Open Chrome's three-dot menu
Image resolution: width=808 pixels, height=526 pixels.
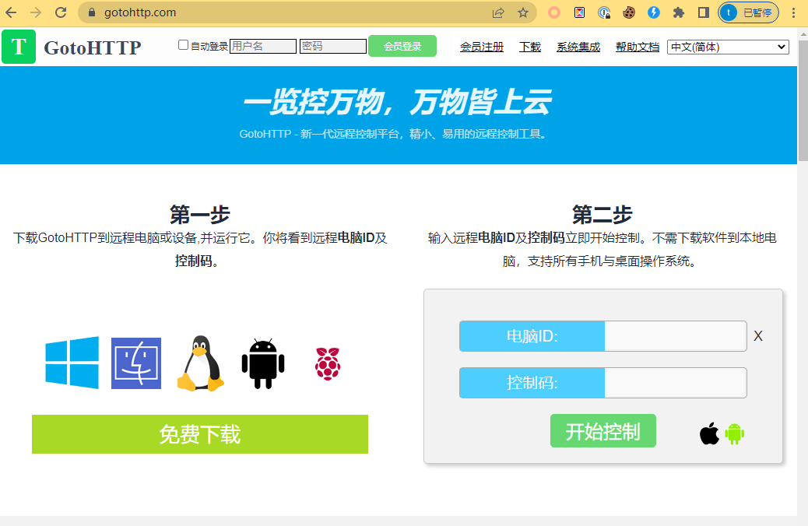793,13
